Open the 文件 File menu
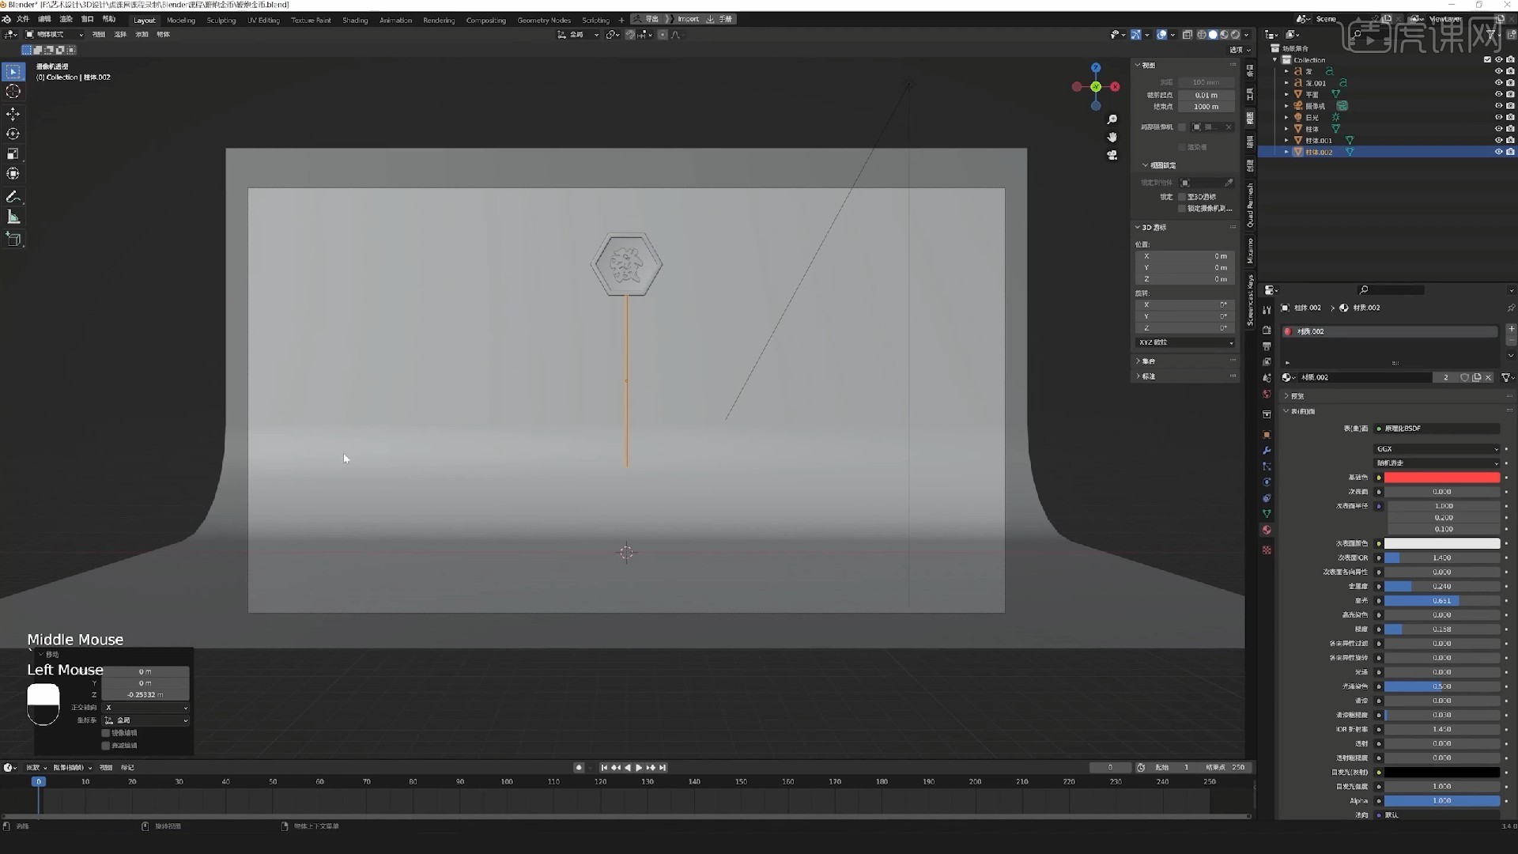1518x854 pixels. pos(23,19)
